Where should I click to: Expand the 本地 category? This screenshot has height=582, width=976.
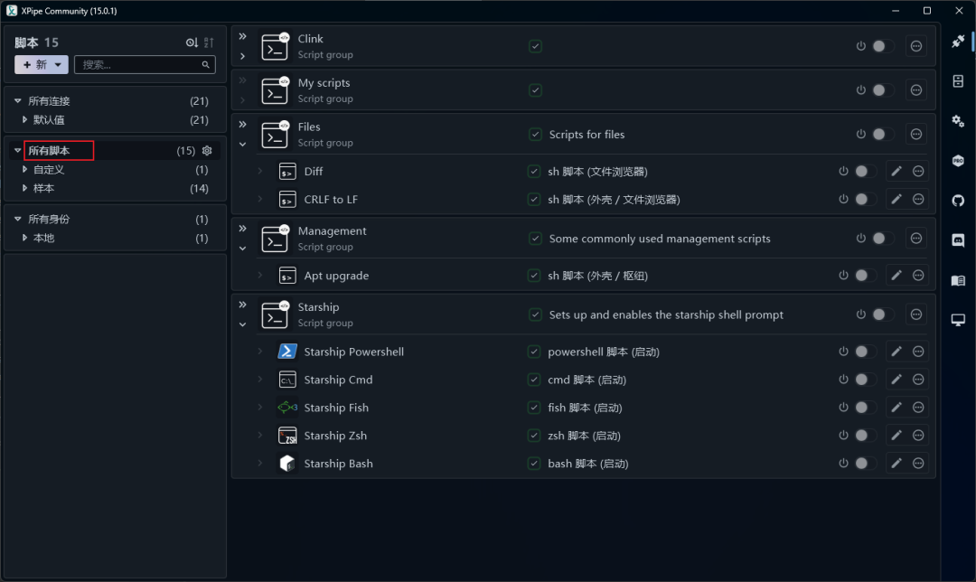24,238
